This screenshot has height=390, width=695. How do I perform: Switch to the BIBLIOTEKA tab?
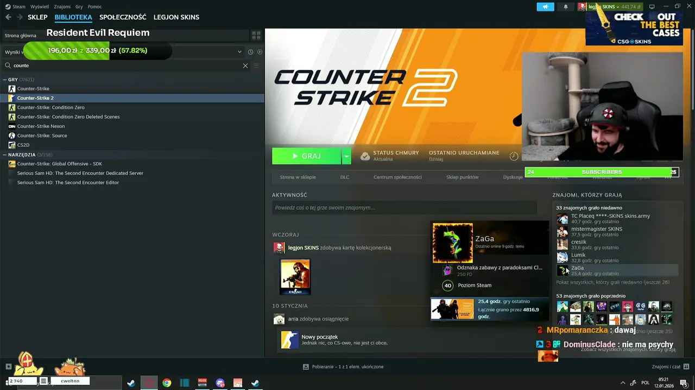point(73,17)
